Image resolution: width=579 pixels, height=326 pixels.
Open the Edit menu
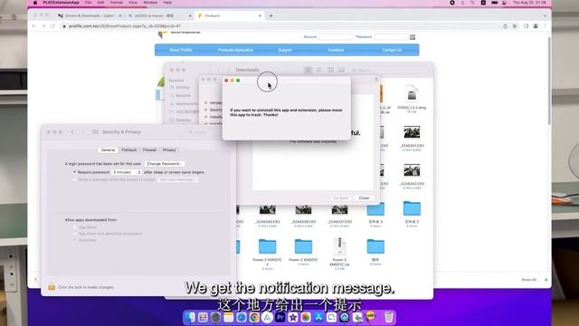tap(100, 3)
